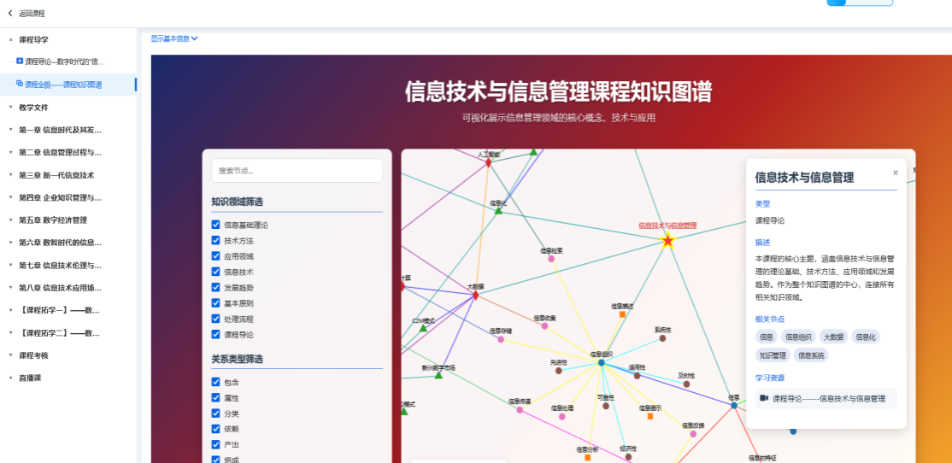Expand the 显示基本信息 dropdown
Image resolution: width=952 pixels, height=463 pixels.
[174, 38]
